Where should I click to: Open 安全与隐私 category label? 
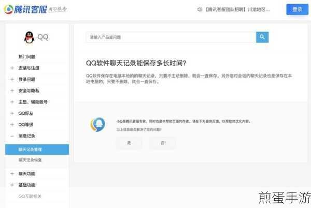[29, 91]
